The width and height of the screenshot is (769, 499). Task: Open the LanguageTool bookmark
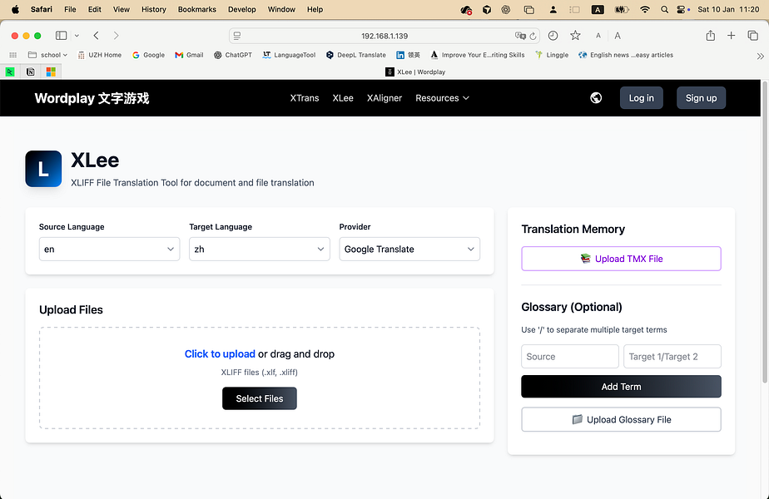point(289,55)
